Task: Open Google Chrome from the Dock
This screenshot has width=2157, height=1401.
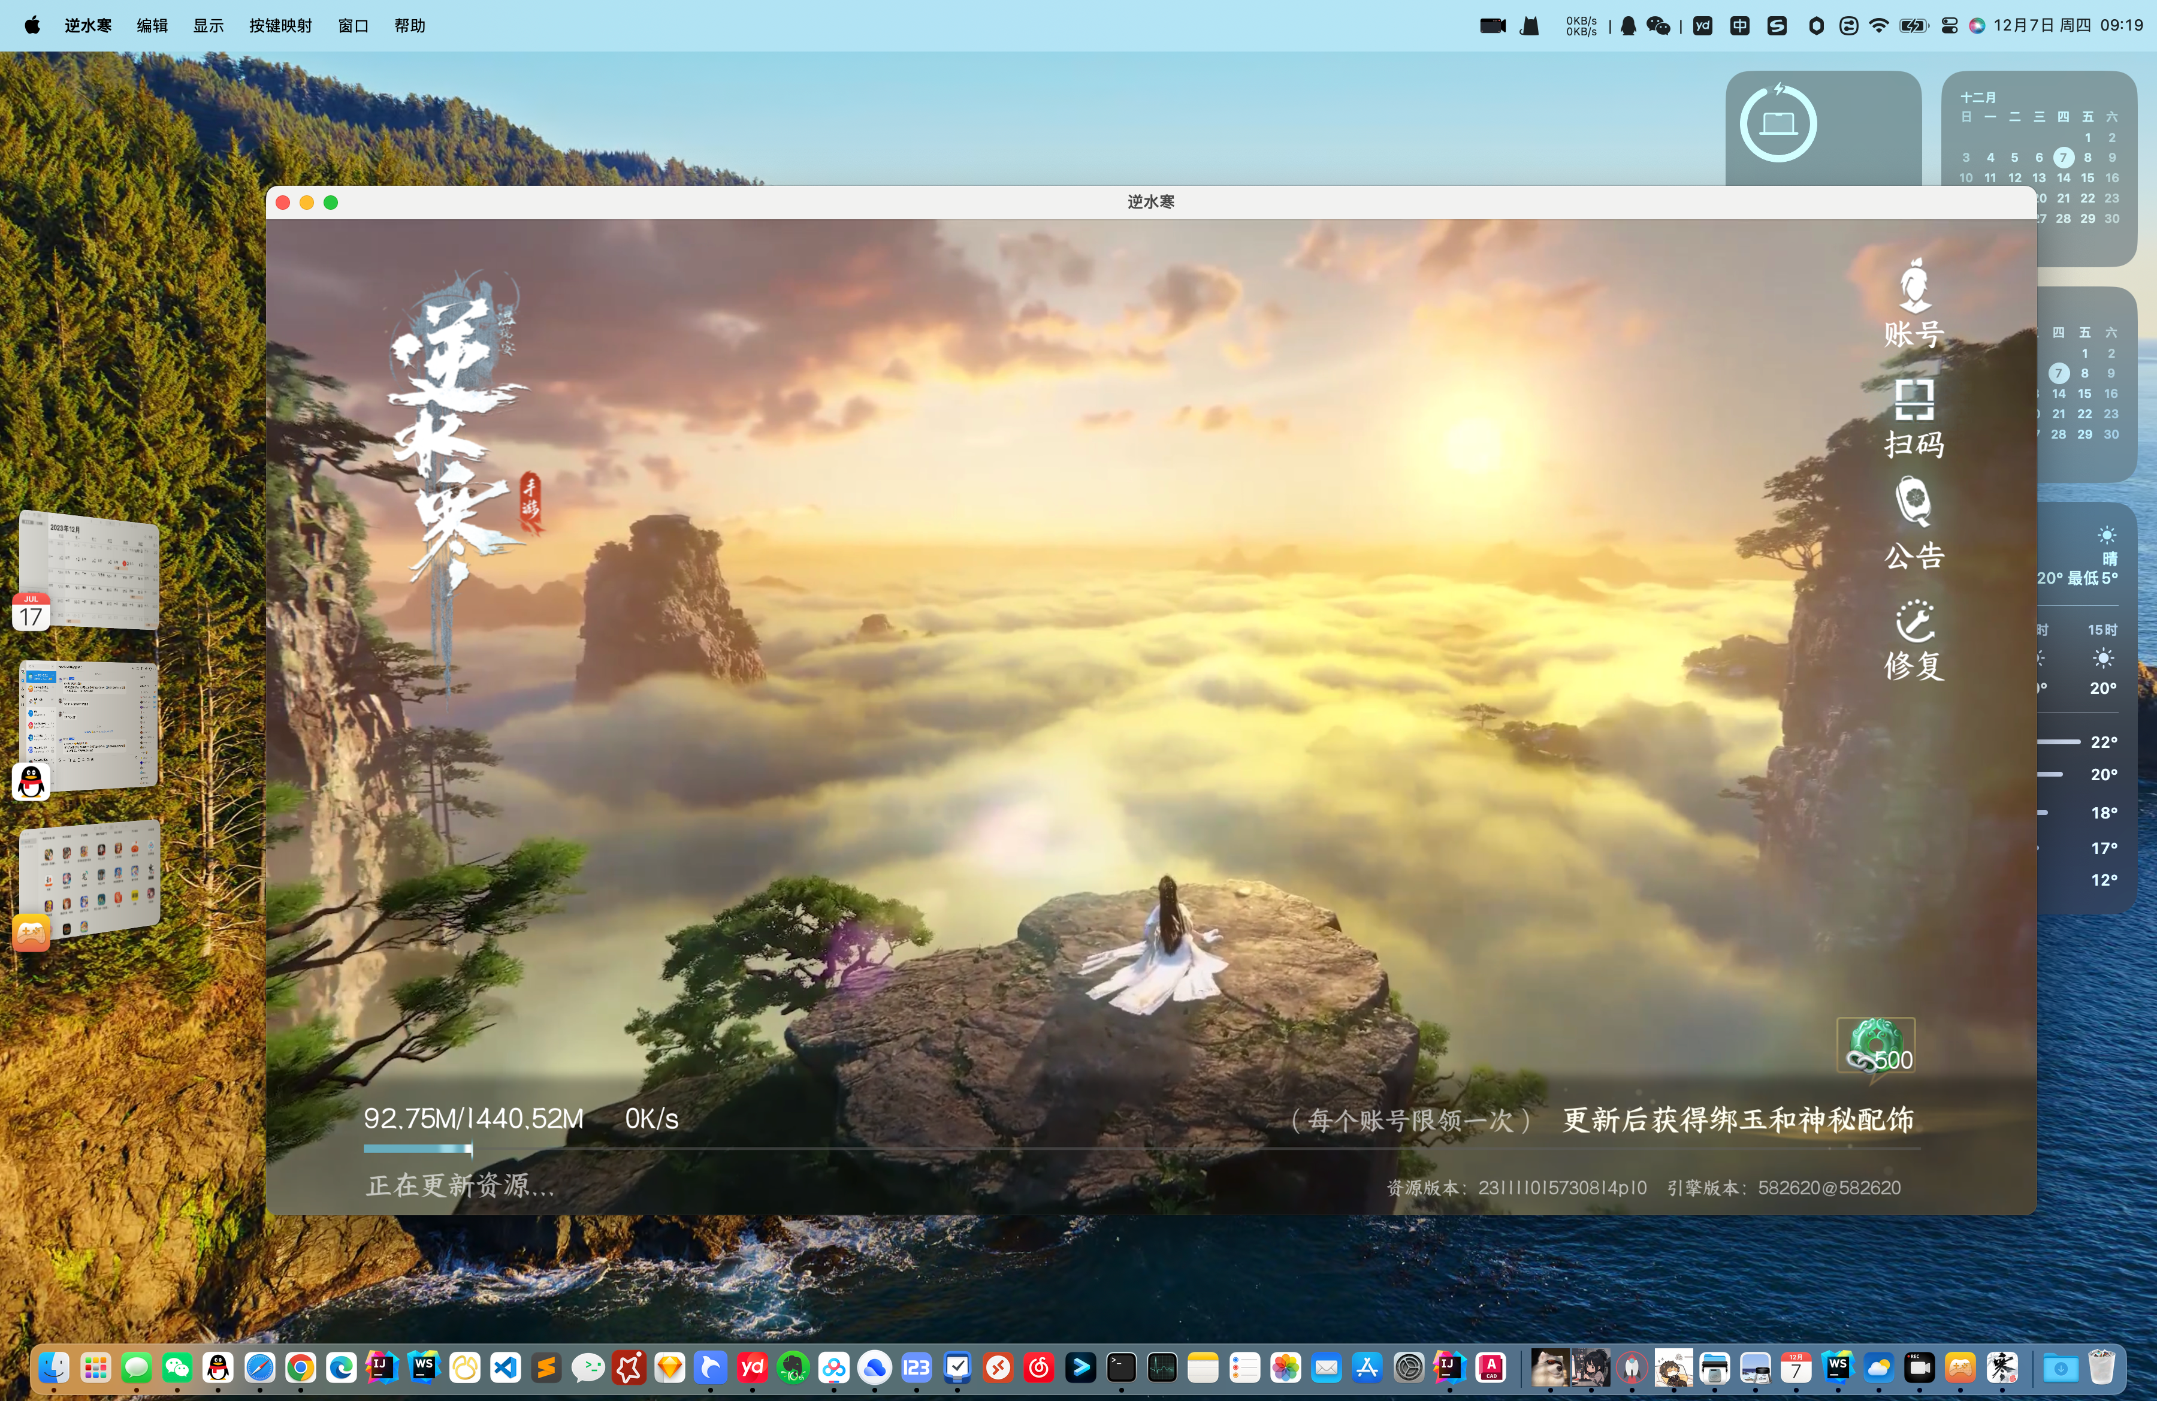Action: (x=300, y=1367)
